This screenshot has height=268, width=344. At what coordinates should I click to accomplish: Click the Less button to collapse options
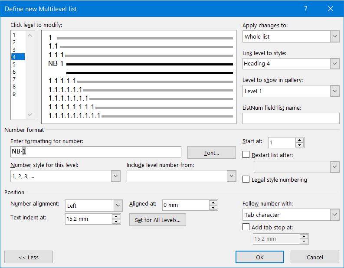point(29,257)
